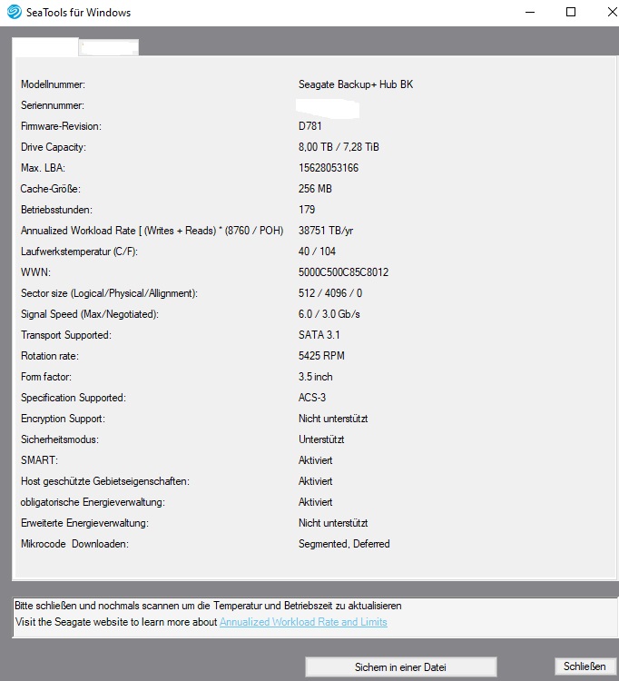Click the specification value 'ACS-3'
The image size is (619, 681).
pyautogui.click(x=311, y=397)
